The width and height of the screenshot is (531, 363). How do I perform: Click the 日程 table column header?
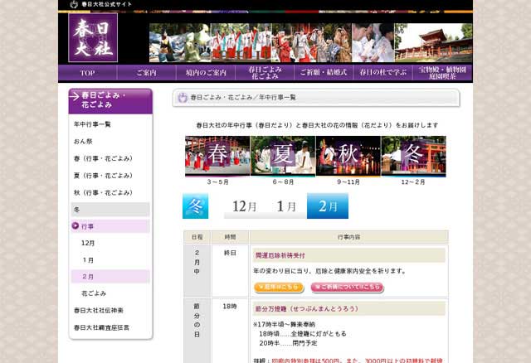pos(197,237)
